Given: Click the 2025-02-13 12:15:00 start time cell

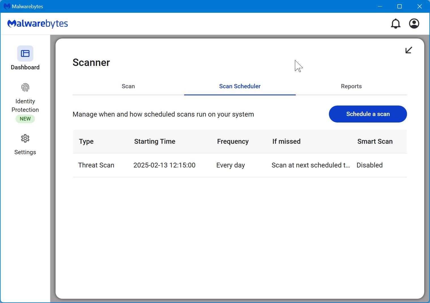Looking at the screenshot, I should click(x=164, y=165).
